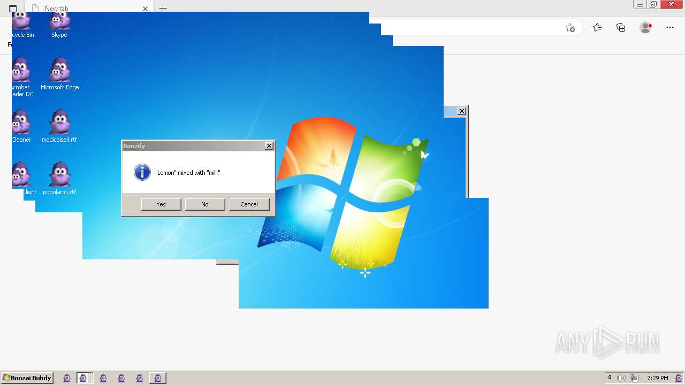Click Bonzi icon right of the clock

679,378
